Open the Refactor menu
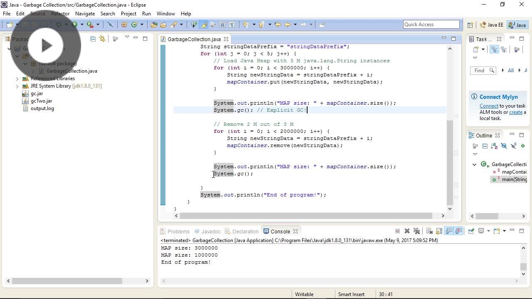 coord(60,13)
